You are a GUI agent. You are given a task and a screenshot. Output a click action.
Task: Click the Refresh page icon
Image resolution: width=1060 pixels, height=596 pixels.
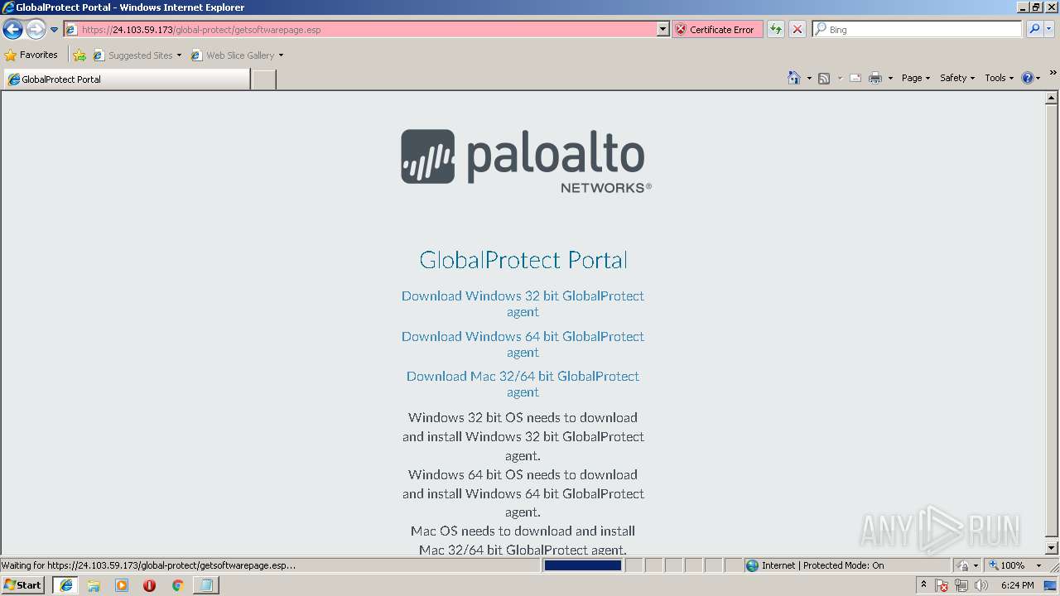point(776,30)
